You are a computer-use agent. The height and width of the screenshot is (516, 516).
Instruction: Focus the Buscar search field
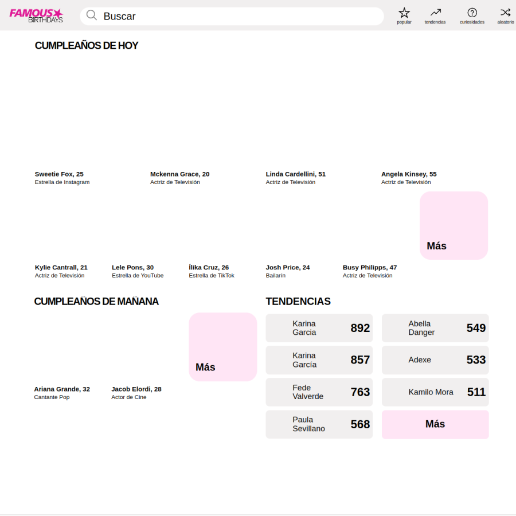point(232,16)
